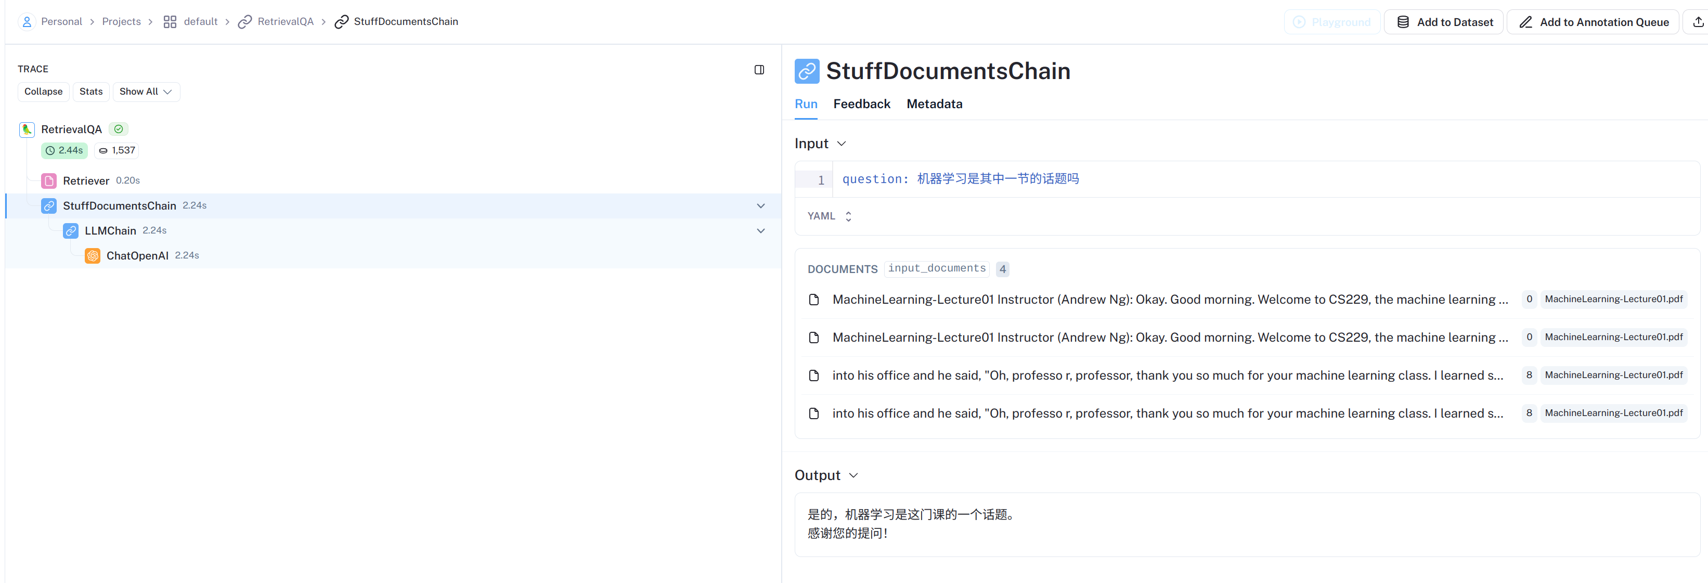Screen dimensions: 1708x583
Task: Collapse the StuffDocumentsChain tree node chevron
Action: point(760,205)
